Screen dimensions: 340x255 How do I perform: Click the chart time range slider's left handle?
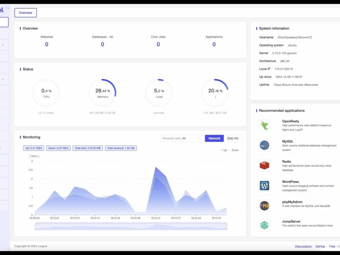[36, 227]
